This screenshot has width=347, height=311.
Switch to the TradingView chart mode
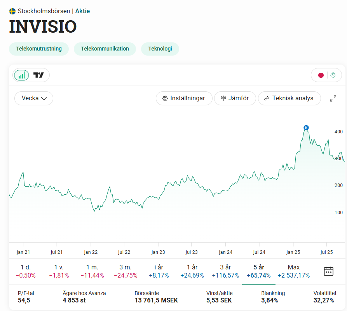click(x=39, y=75)
